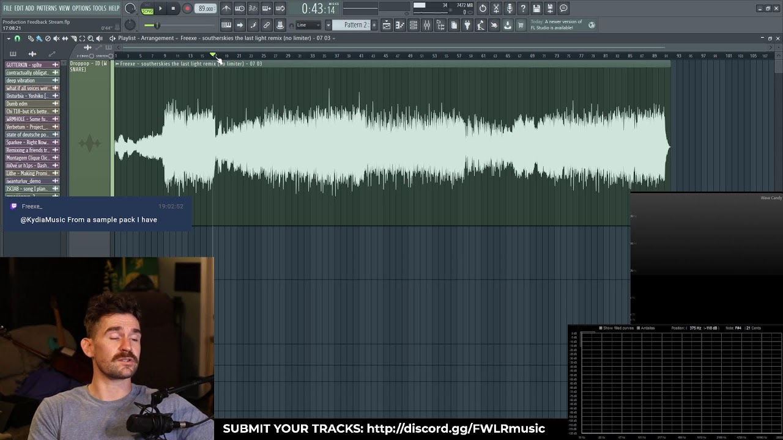Select the deep vibration clip in picker

tap(32, 80)
